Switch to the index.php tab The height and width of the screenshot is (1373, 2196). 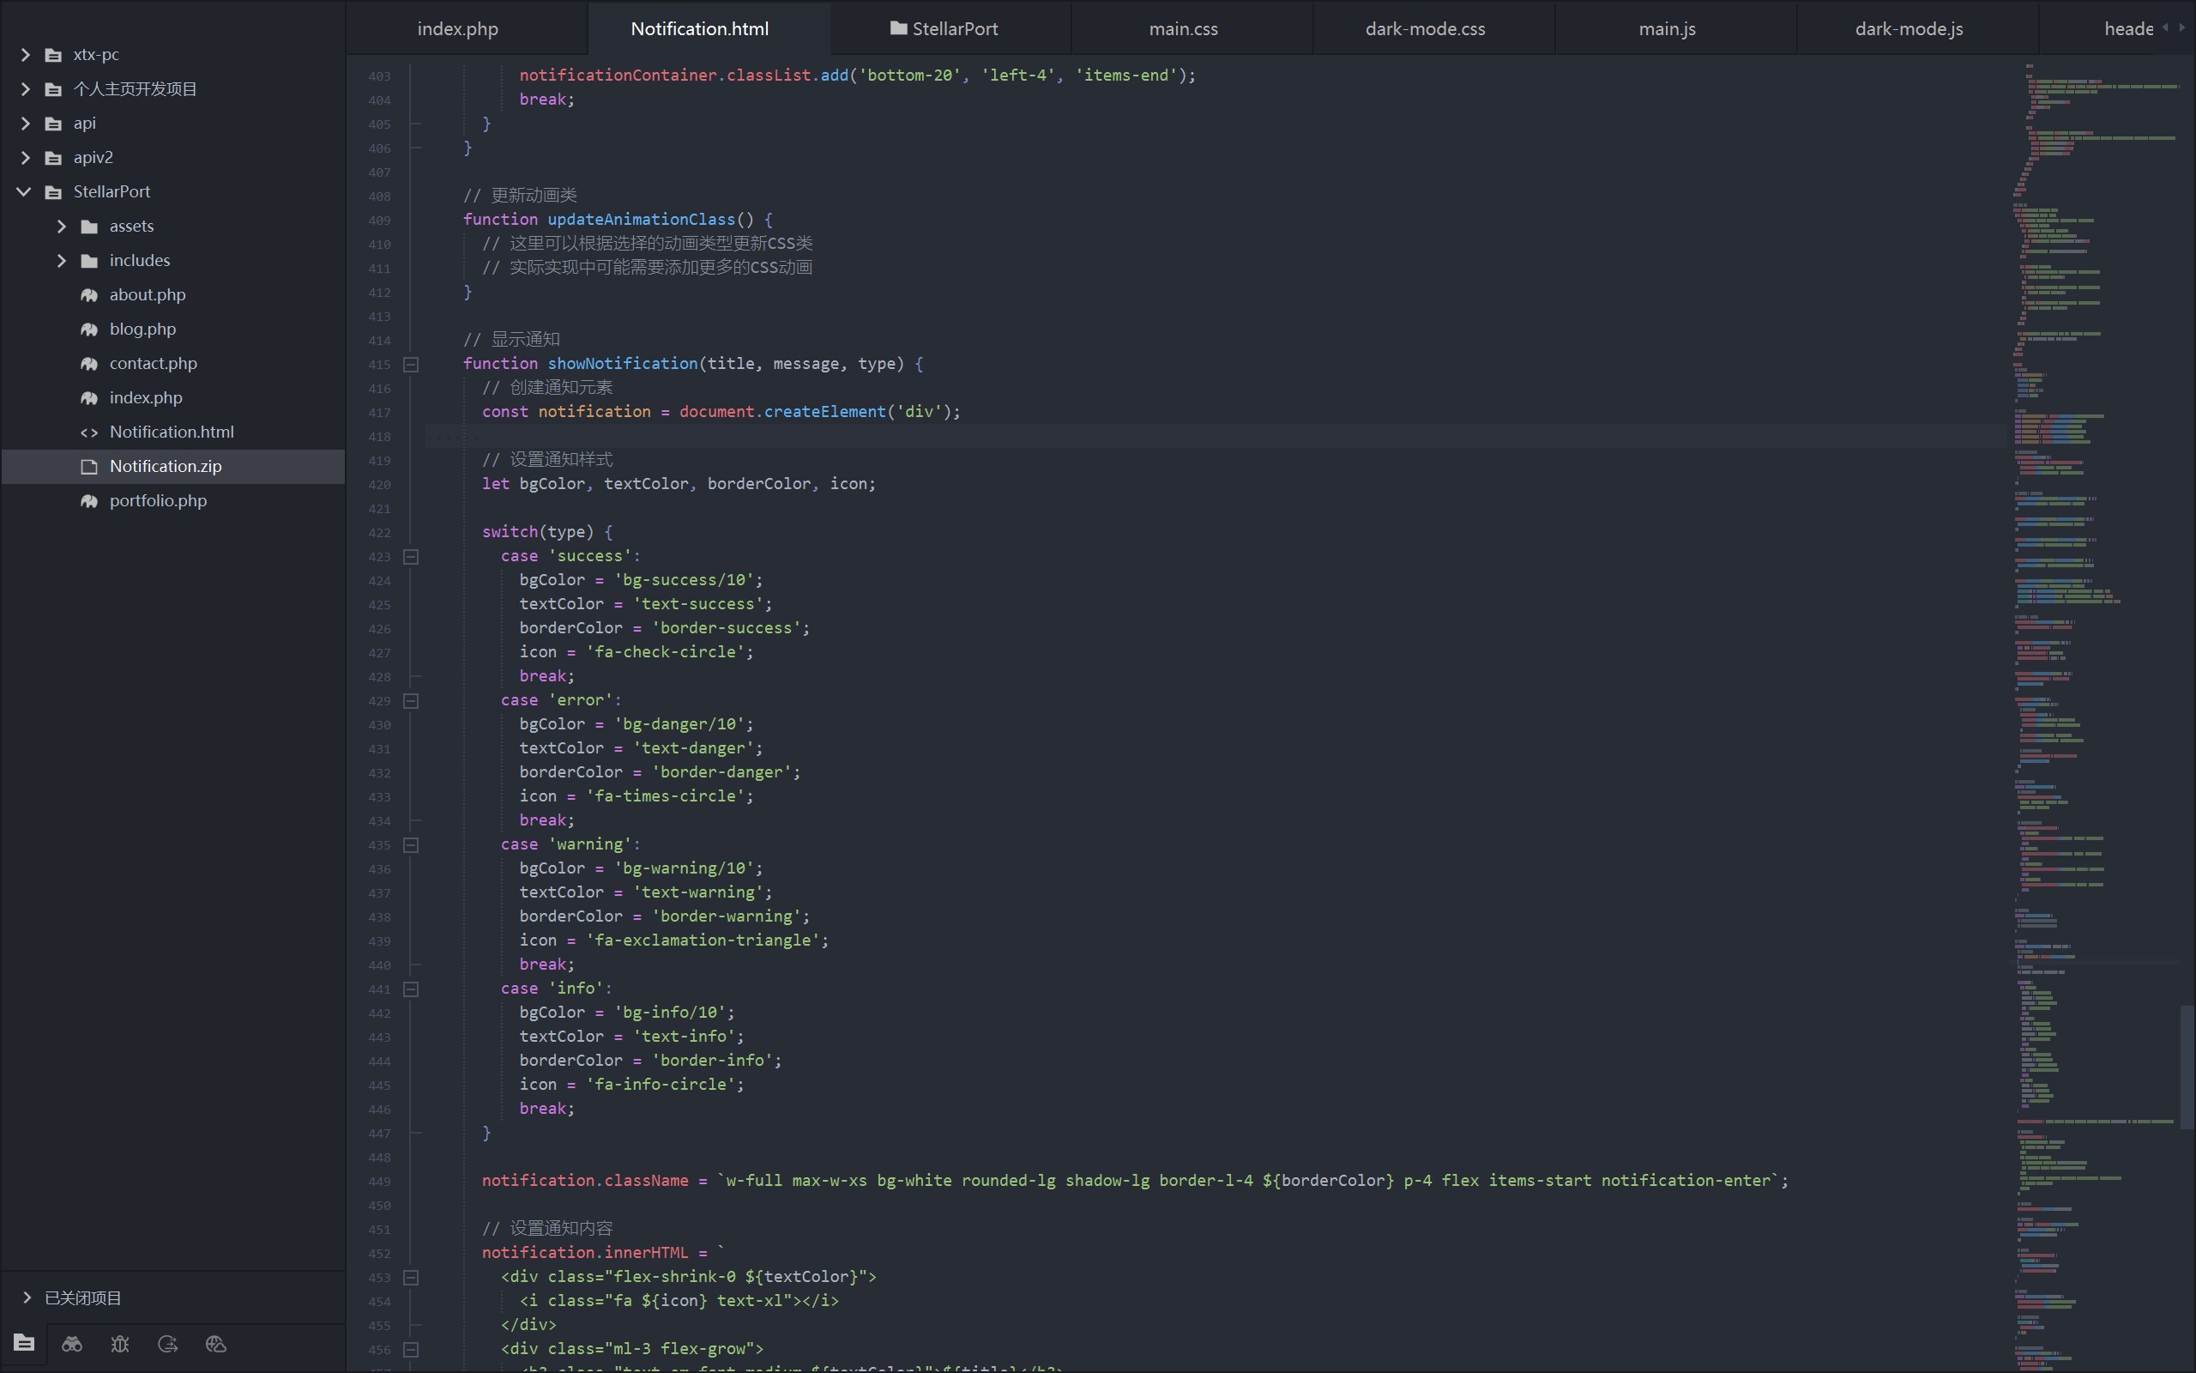click(457, 29)
